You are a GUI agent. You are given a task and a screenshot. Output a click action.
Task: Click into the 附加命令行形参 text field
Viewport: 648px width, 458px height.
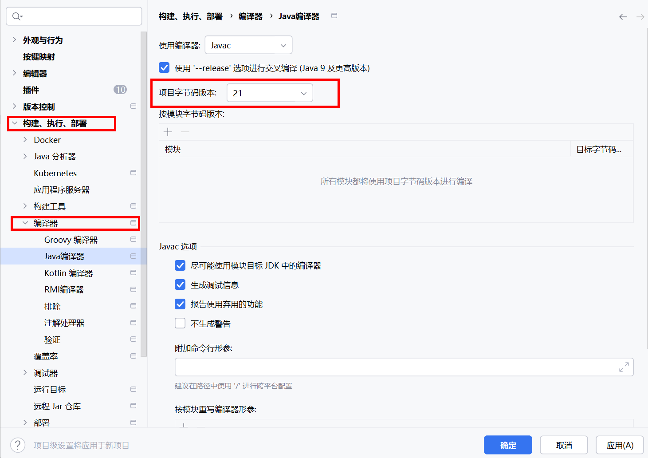[x=395, y=367]
